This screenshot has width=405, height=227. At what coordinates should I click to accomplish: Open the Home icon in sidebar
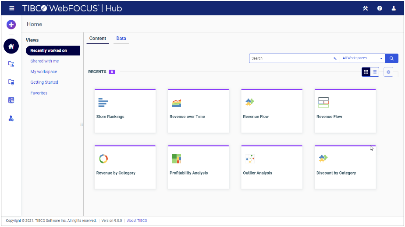pos(11,46)
